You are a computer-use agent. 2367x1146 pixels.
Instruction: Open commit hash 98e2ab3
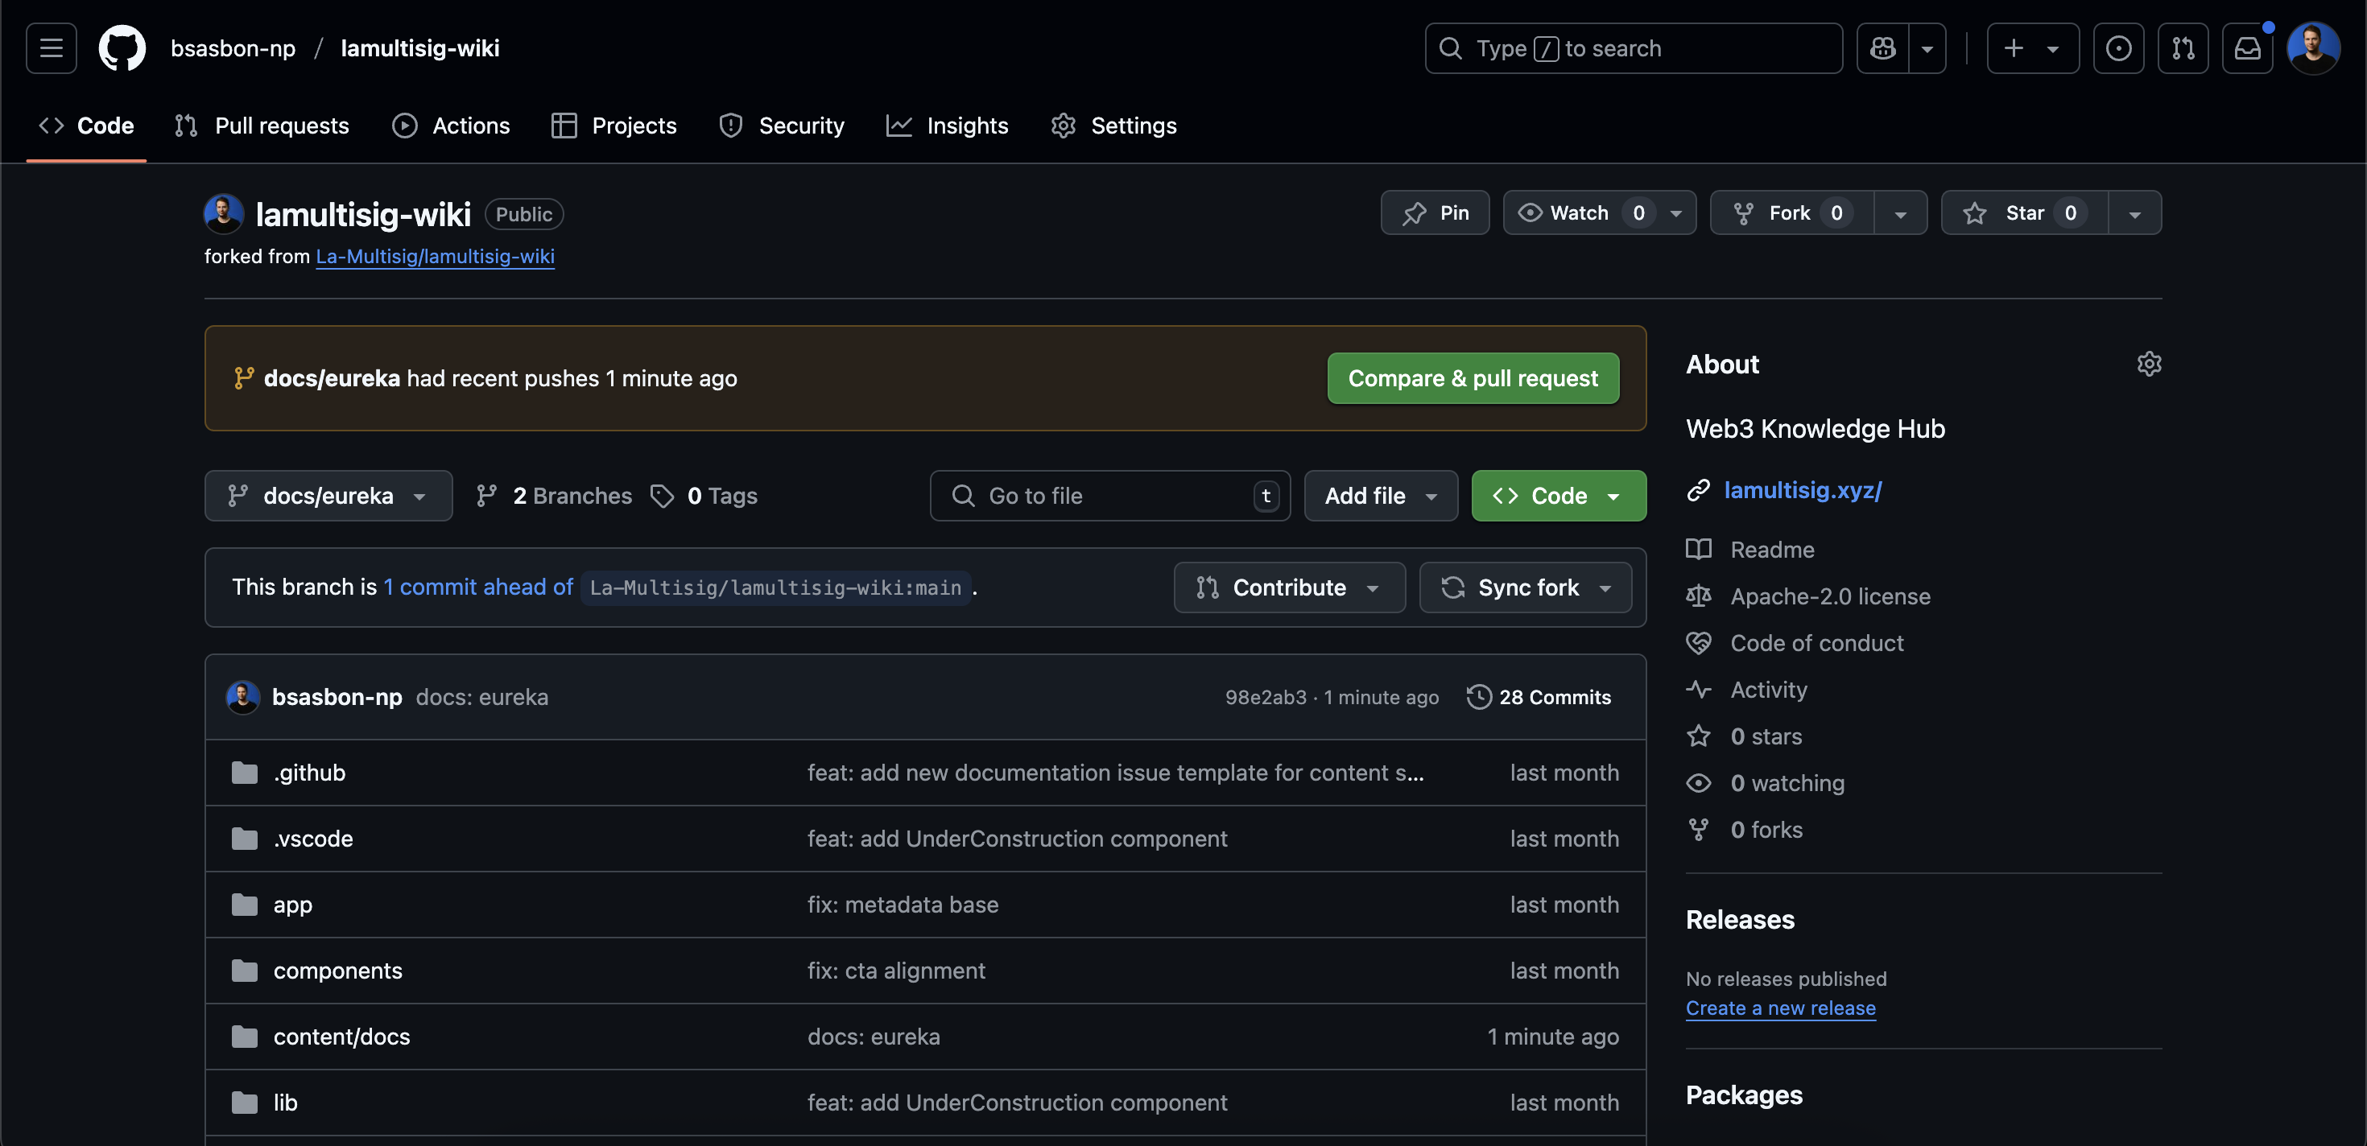(x=1266, y=697)
